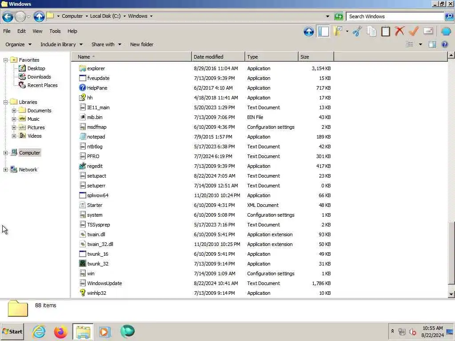Refresh the Windows folder view
The width and height of the screenshot is (455, 341).
pos(338,16)
